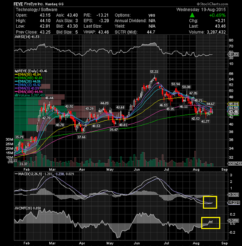Click the 0.029 MACD histogram axis tag
The height and width of the screenshot is (246, 242).
click(234, 195)
